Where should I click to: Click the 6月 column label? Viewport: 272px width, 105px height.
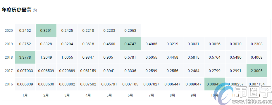point(130,95)
